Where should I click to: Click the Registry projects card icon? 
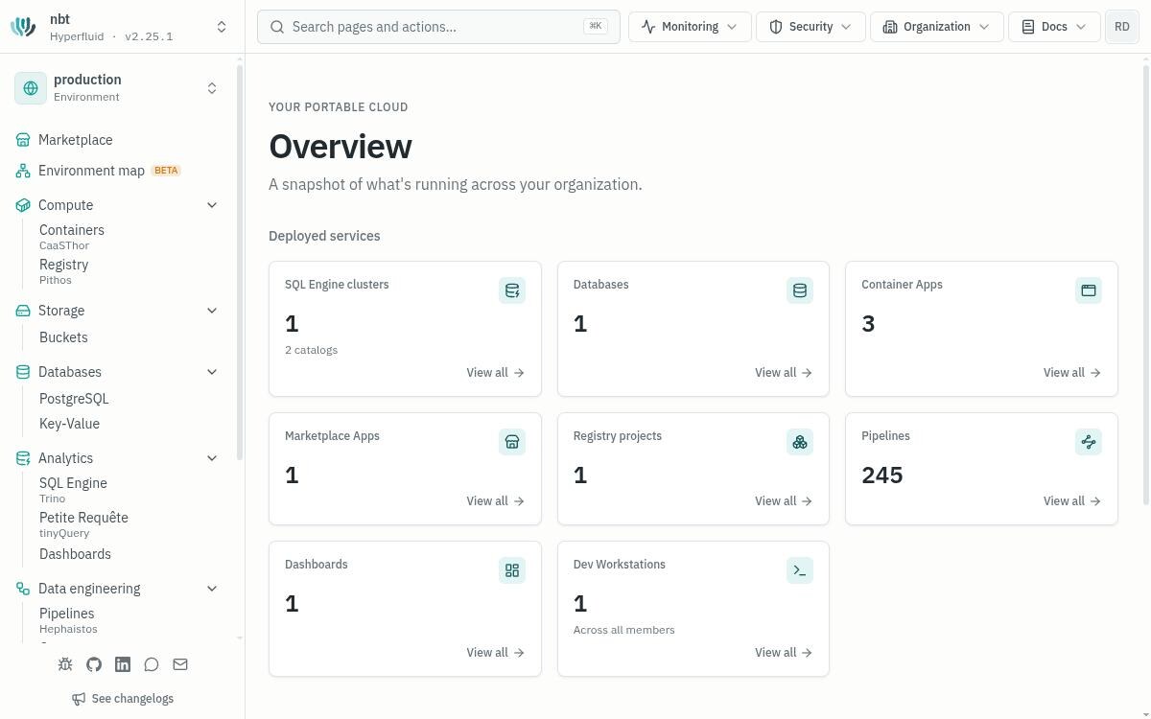click(800, 442)
